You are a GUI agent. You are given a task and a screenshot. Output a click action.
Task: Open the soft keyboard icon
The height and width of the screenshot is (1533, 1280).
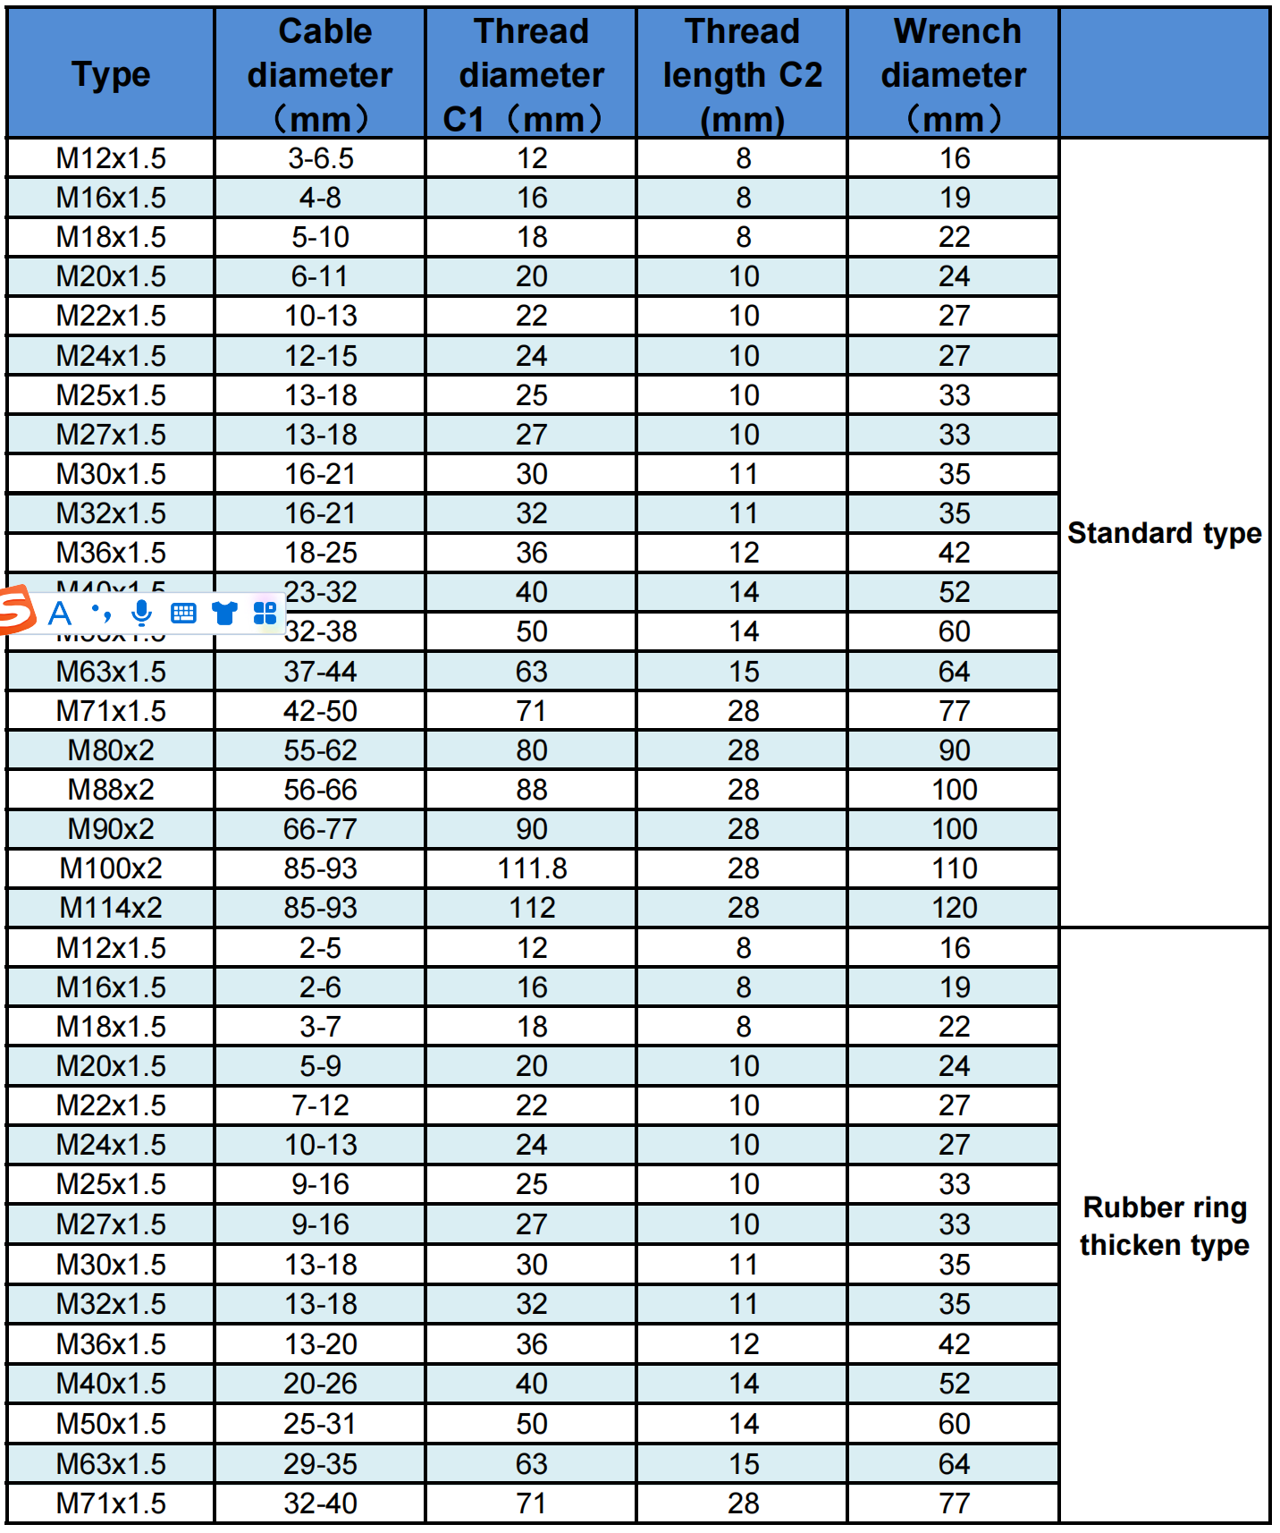pyautogui.click(x=183, y=614)
